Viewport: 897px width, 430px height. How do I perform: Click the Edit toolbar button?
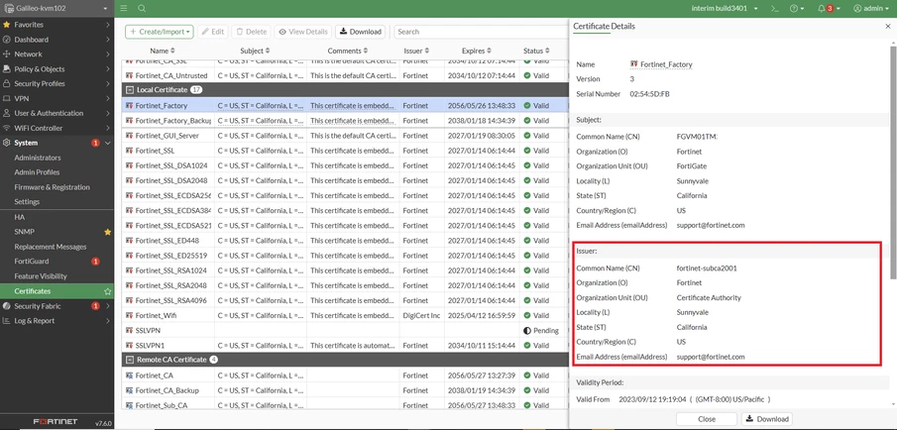213,32
